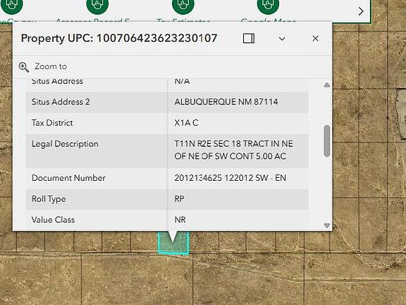Click Property UPC title text
406x305 pixels.
point(119,38)
